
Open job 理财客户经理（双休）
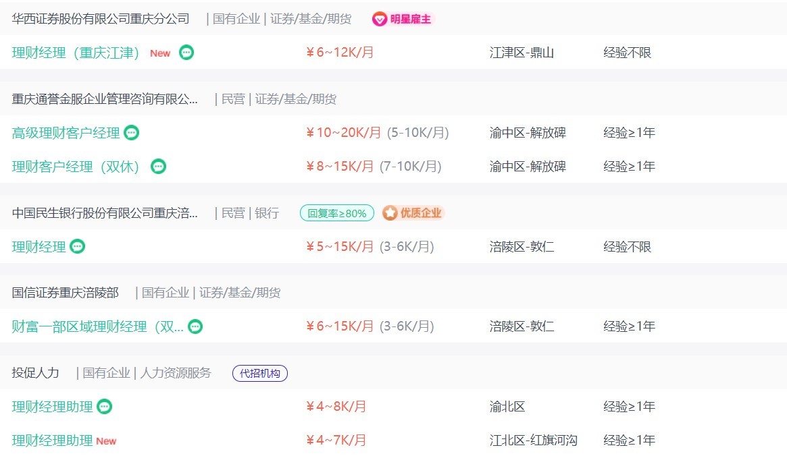pos(75,167)
